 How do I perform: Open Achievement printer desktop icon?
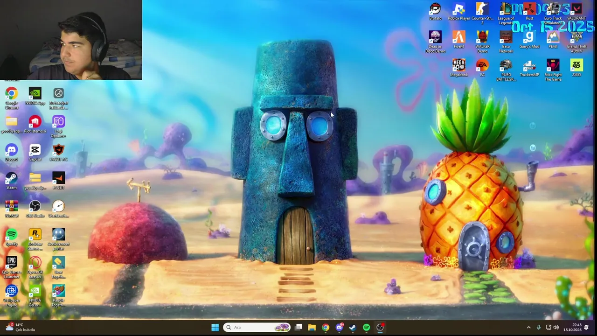[x=58, y=239]
